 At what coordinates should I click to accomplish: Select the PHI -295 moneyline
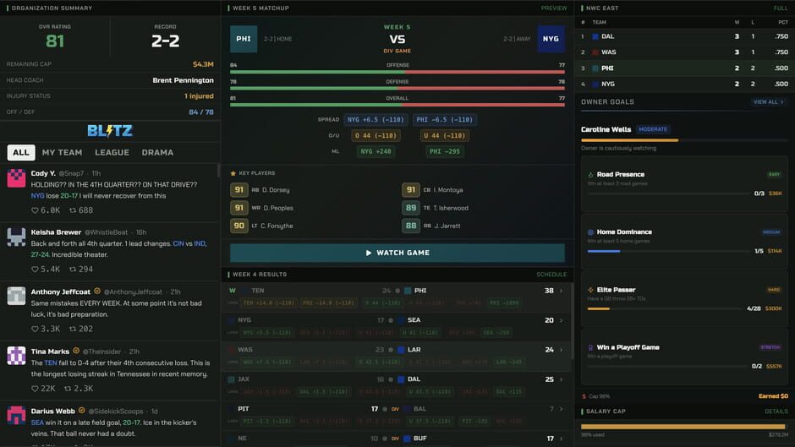(x=444, y=151)
